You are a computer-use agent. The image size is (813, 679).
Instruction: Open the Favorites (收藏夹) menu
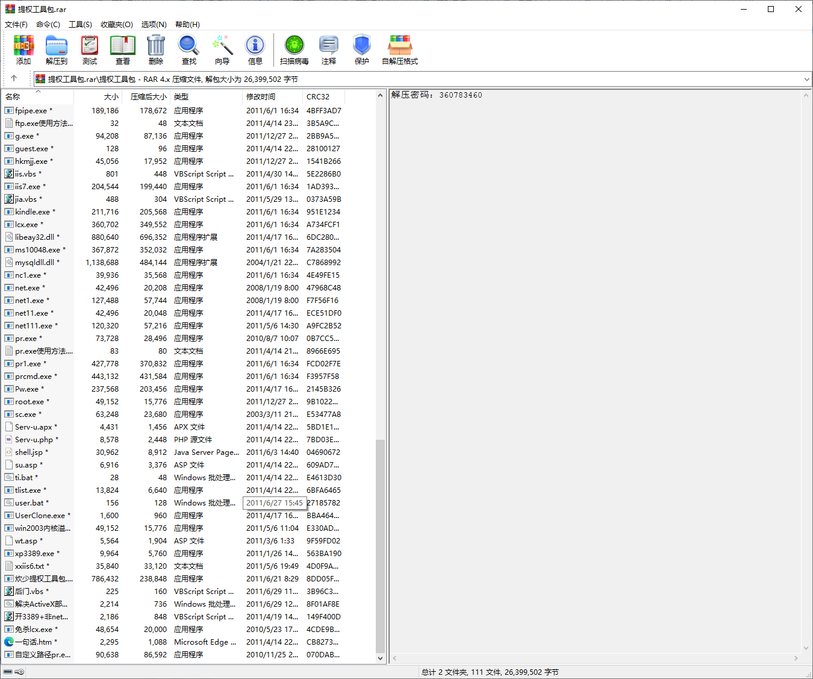[116, 25]
